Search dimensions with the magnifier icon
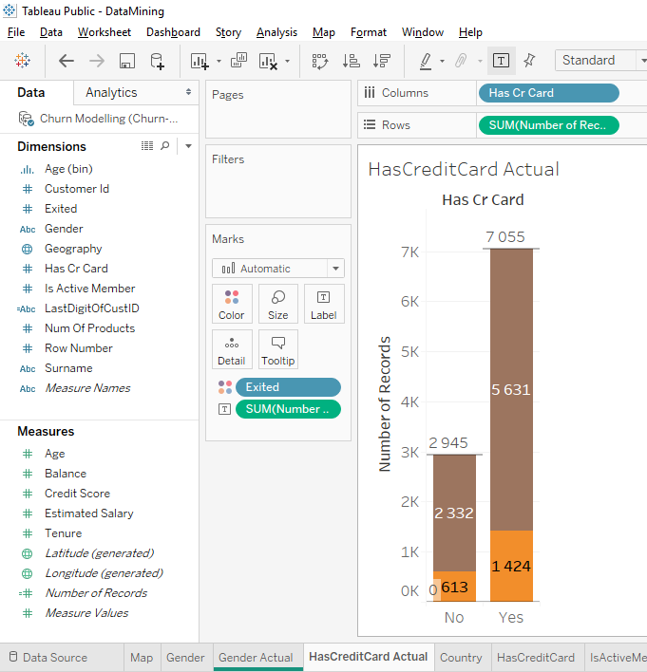This screenshot has width=647, height=672. 165,146
